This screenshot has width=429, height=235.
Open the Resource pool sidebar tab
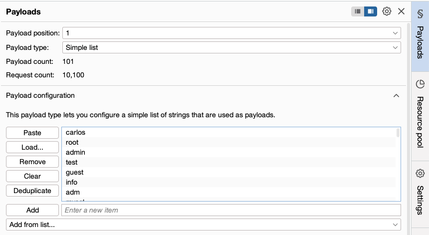click(420, 116)
